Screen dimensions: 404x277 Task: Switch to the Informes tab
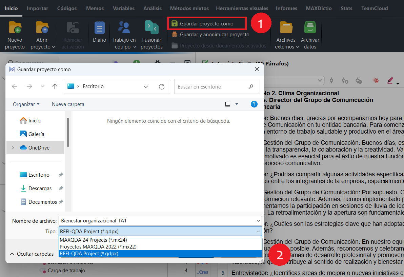[x=286, y=8]
